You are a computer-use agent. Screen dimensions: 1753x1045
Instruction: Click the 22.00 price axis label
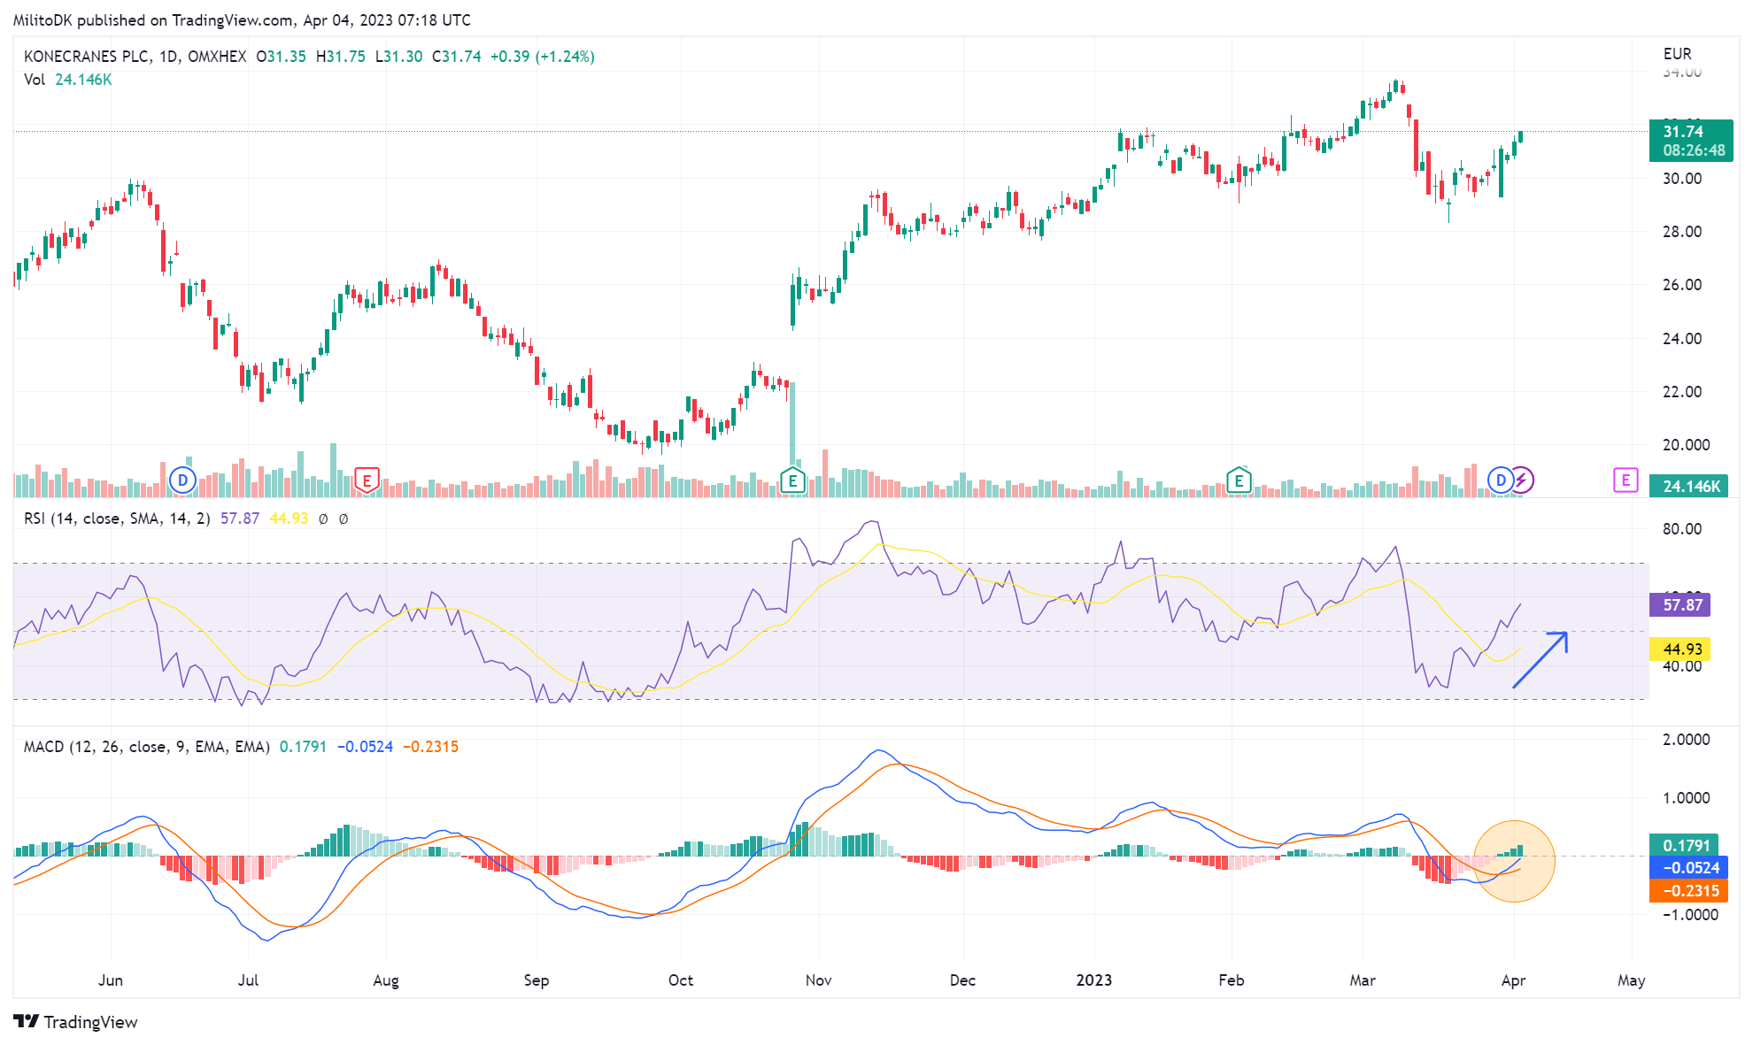click(1682, 392)
